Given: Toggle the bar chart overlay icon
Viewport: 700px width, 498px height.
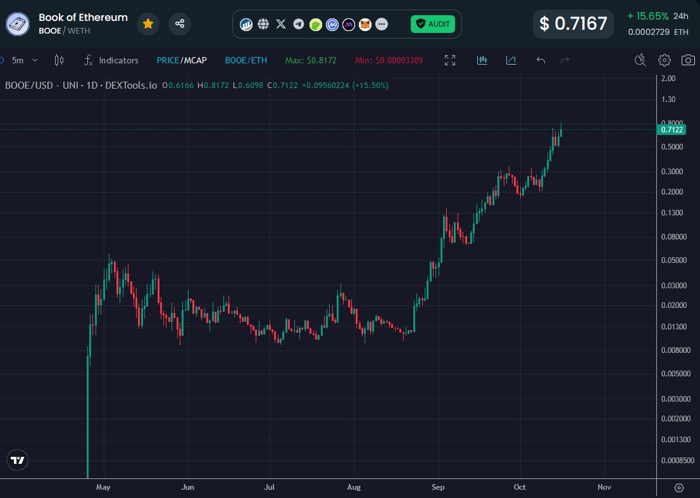Looking at the screenshot, I should click(x=511, y=60).
